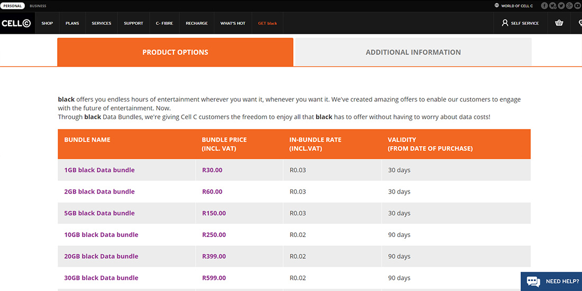This screenshot has width=582, height=291.
Task: Switch to the Additional Information tab
Action: coord(413,52)
